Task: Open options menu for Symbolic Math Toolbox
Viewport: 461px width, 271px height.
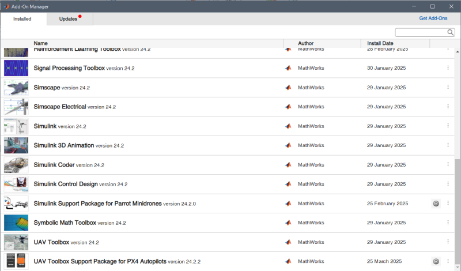Action: (x=448, y=223)
